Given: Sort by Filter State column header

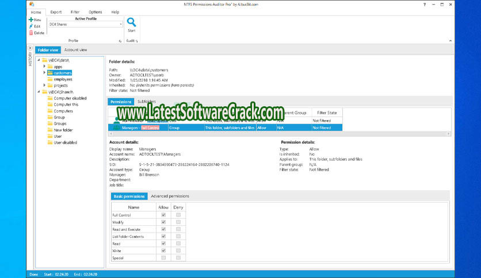Looking at the screenshot, I should pyautogui.click(x=327, y=113).
